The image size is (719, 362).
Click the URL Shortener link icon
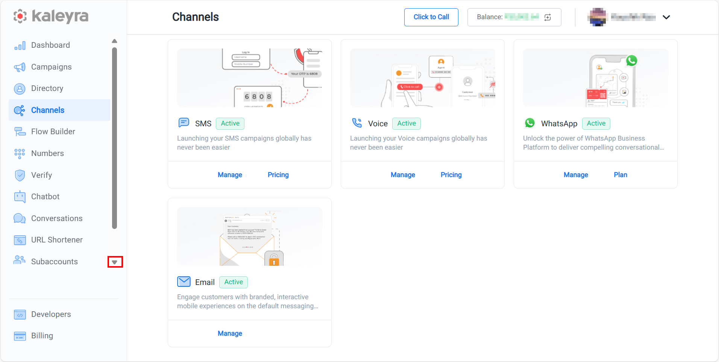tap(20, 240)
